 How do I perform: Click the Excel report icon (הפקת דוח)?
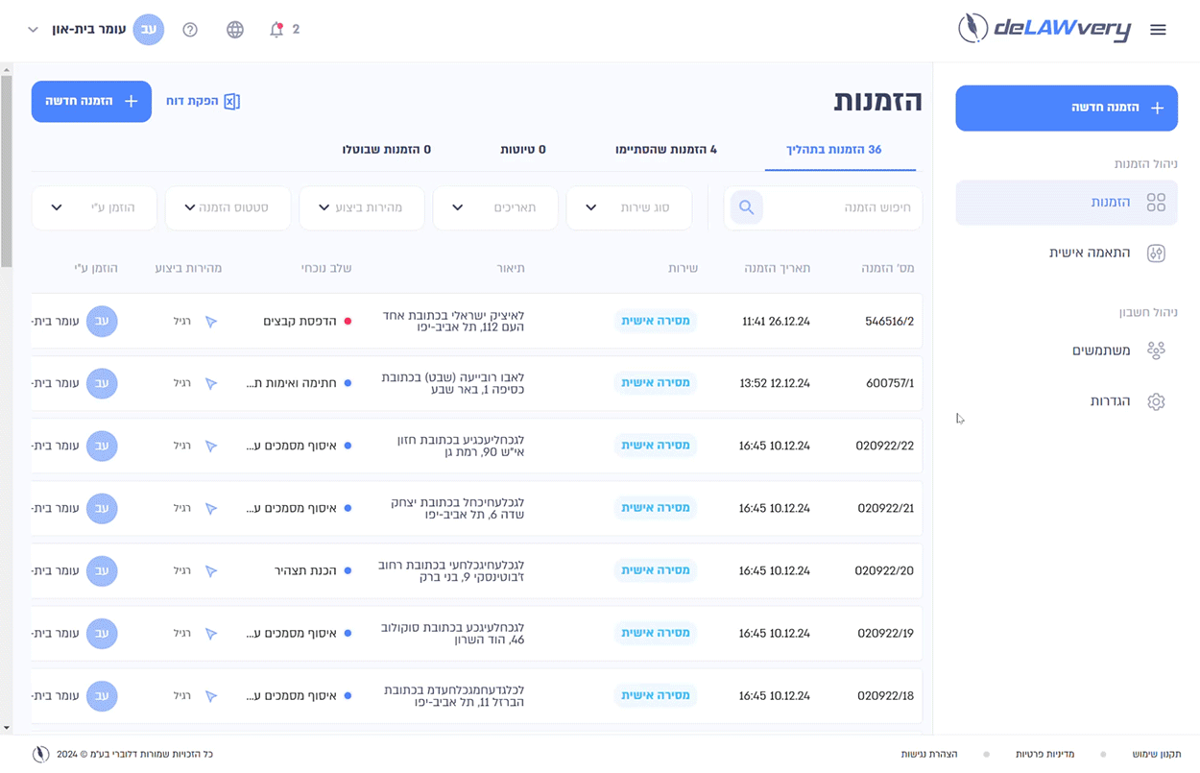(231, 101)
